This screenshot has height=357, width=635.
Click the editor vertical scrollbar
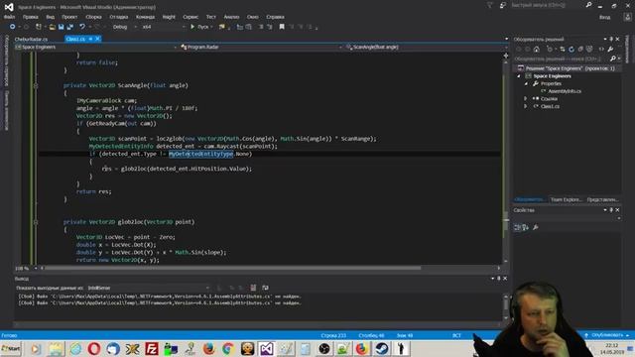[506, 161]
